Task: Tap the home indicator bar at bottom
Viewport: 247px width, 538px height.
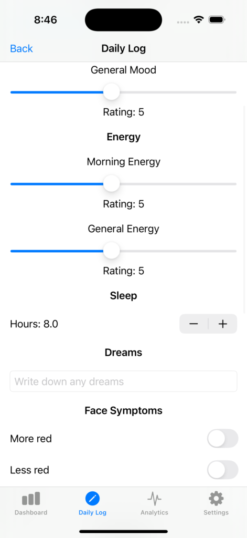Action: tap(124, 532)
